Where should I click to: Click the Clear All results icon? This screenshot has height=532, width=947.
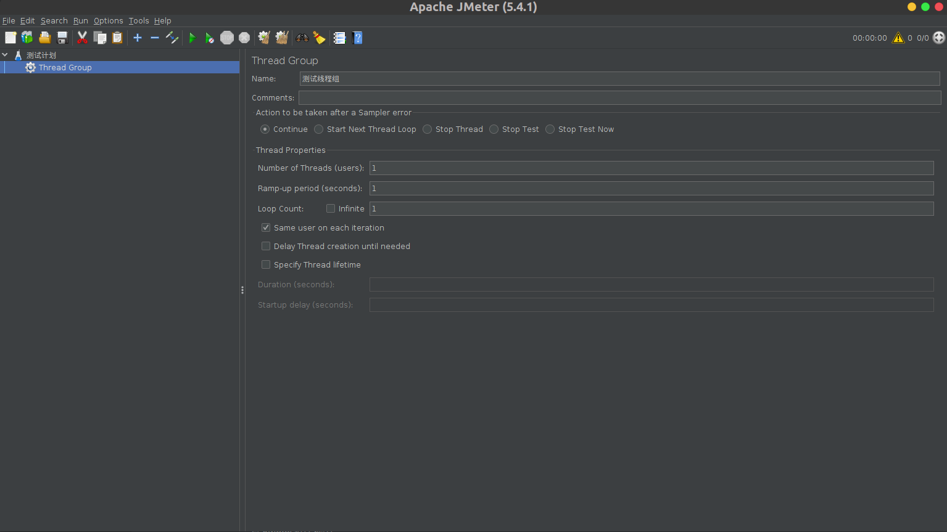coord(282,38)
